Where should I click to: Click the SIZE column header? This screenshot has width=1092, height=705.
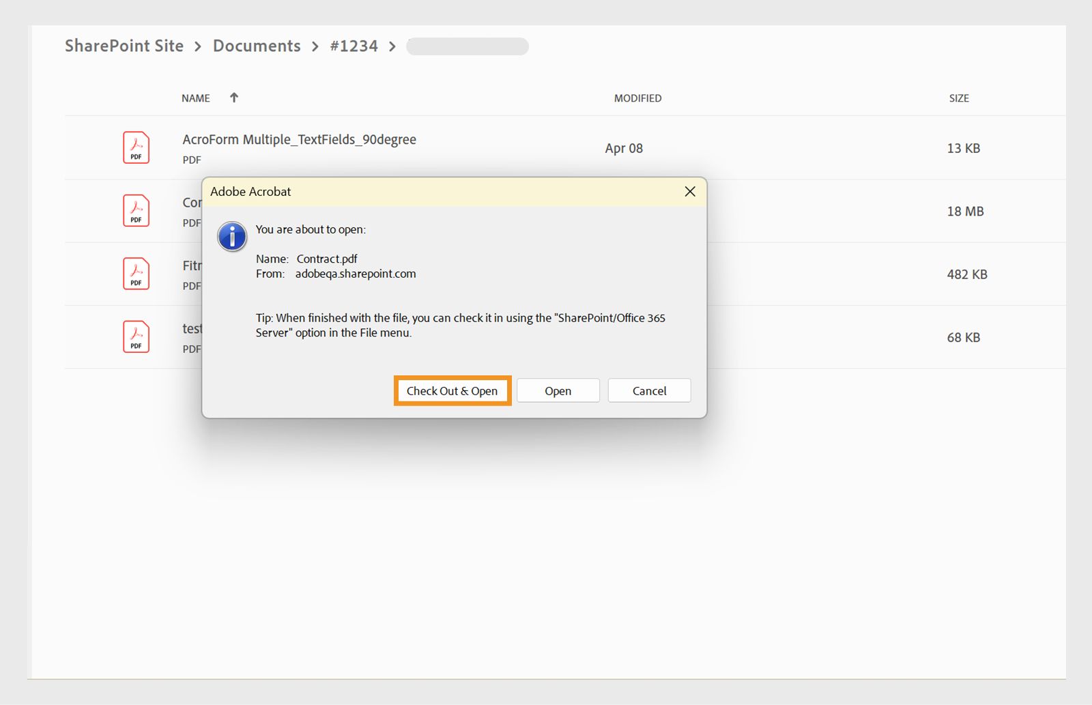[x=960, y=98]
